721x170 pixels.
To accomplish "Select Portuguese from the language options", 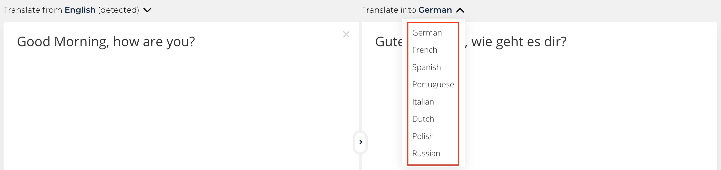I will tap(433, 85).
